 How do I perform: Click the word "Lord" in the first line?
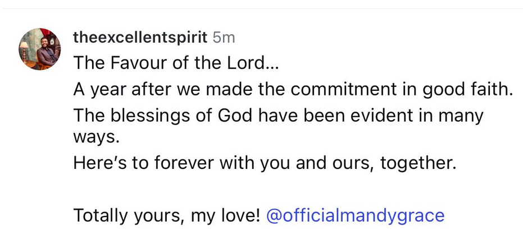249,63
